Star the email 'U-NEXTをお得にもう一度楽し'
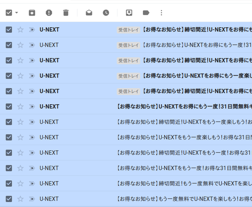This screenshot has height=207, width=252. point(20,76)
